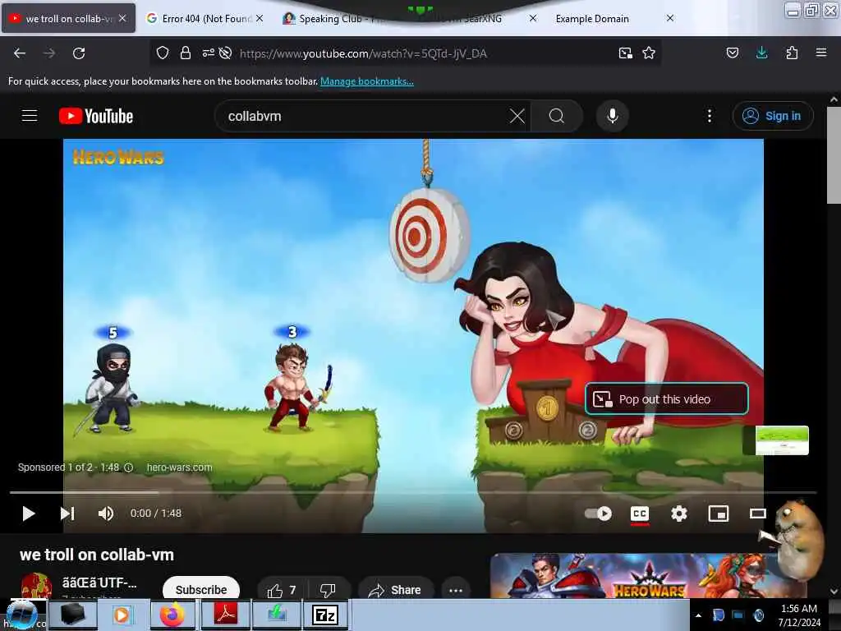Share the video
The image size is (841, 631).
pyautogui.click(x=395, y=590)
